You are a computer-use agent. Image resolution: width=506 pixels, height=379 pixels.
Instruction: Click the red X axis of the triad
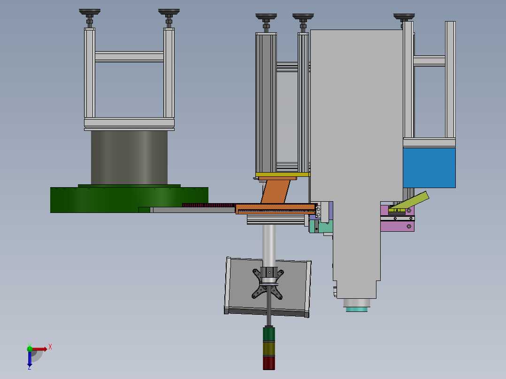pyautogui.click(x=39, y=349)
